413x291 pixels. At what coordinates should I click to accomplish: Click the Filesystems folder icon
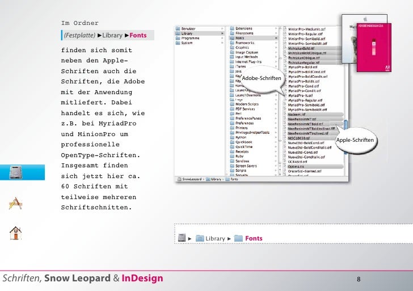click(232, 33)
